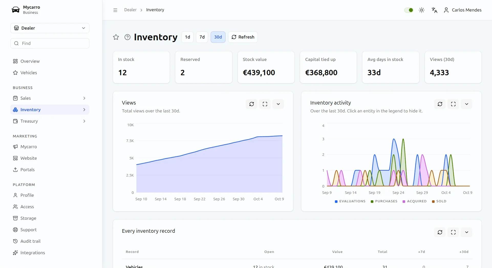Expand the Sales submenu chevron
Viewport: 492px width, 268px height.
click(x=84, y=98)
